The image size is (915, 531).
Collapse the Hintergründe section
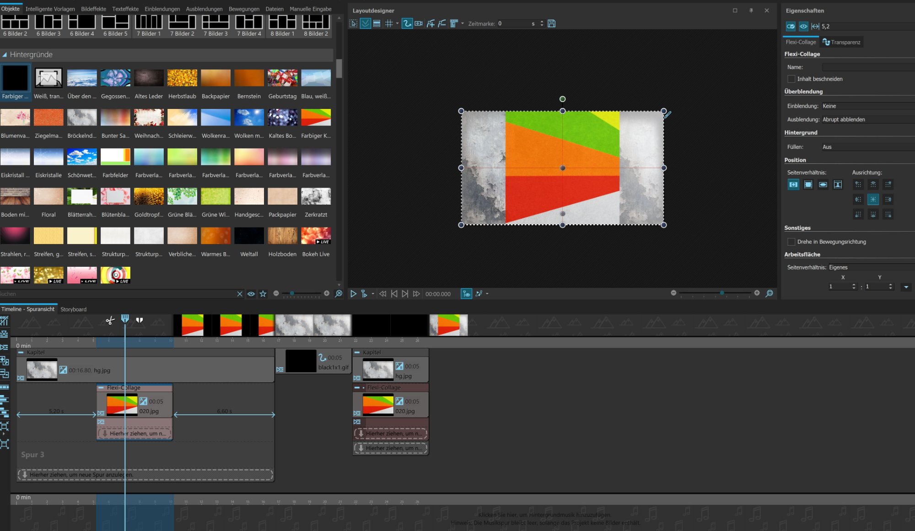click(x=5, y=54)
